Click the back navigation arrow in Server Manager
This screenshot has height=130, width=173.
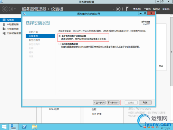click(x=5, y=9)
